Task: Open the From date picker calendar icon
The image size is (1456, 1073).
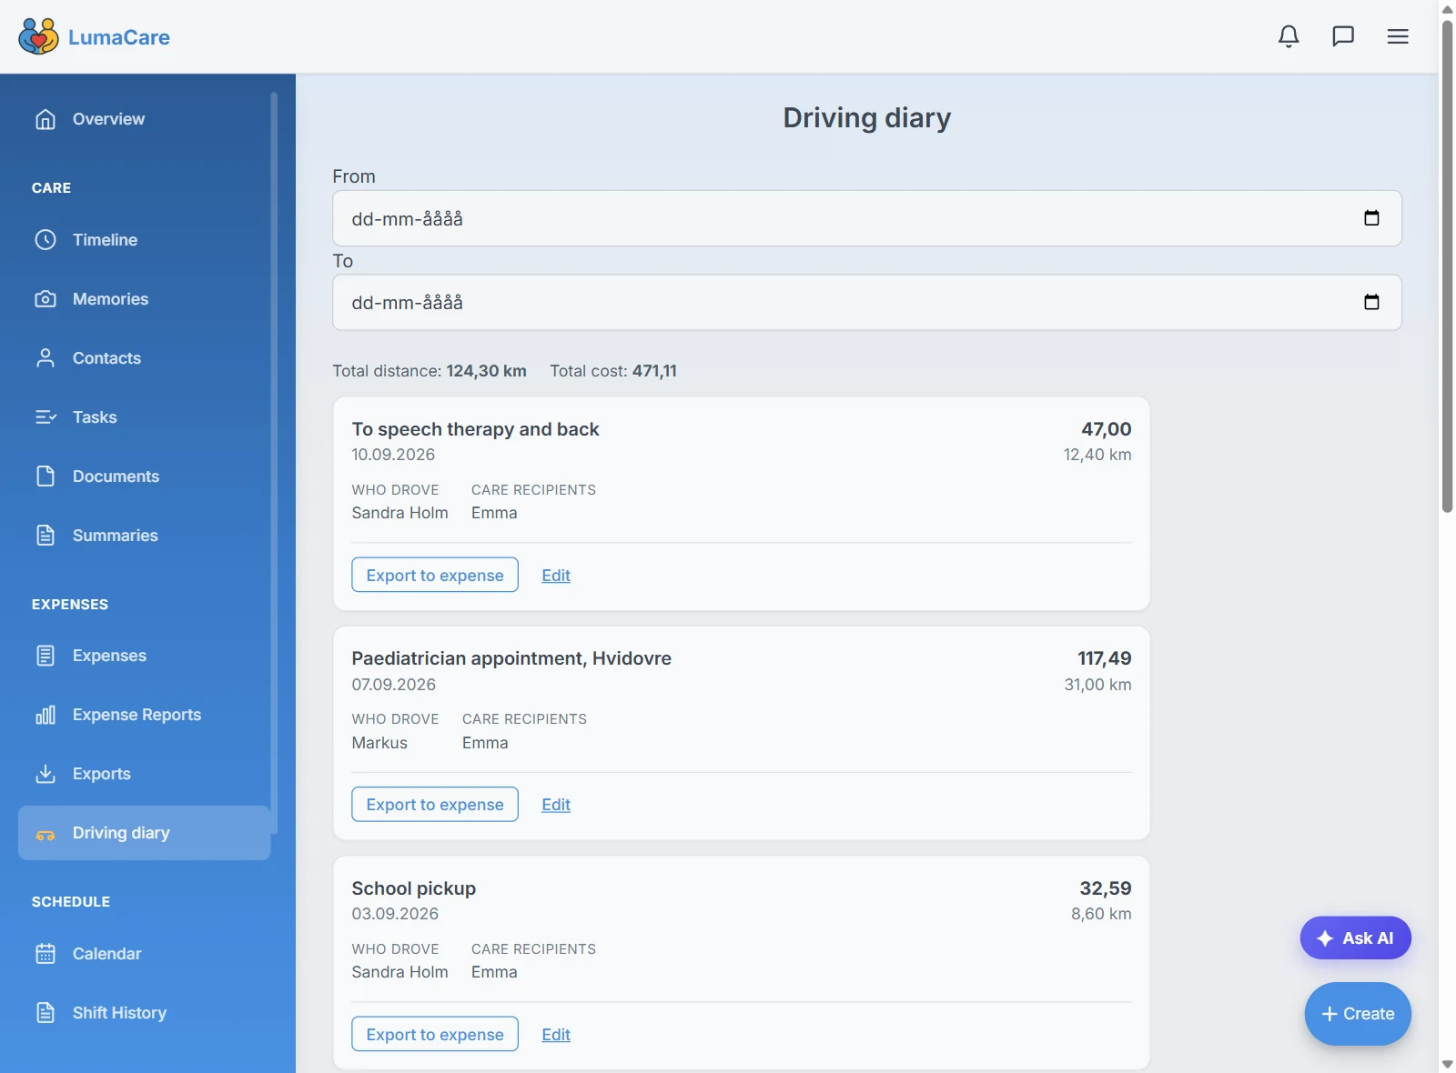Action: coord(1371,218)
